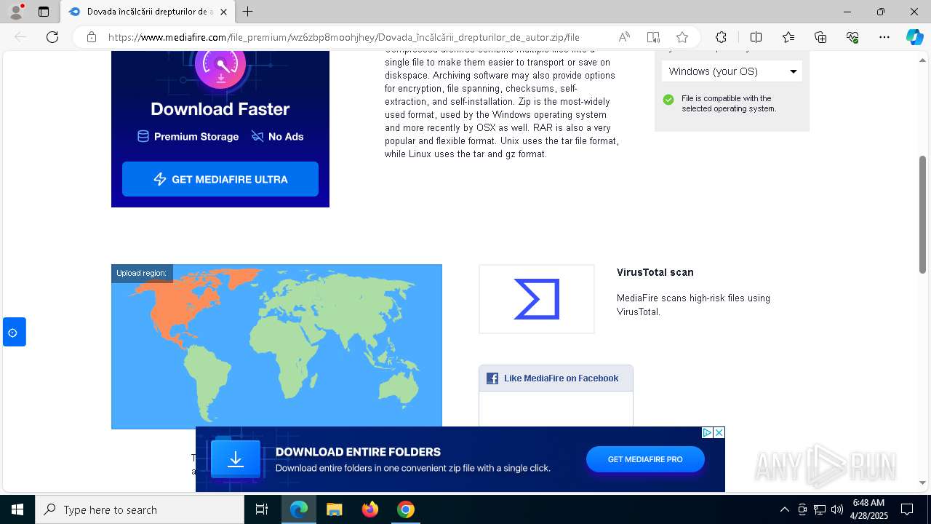Click DOWNLOAD ENTIRE FOLDERS ad headline
Viewport: 931px width, 524px height.
click(x=358, y=452)
